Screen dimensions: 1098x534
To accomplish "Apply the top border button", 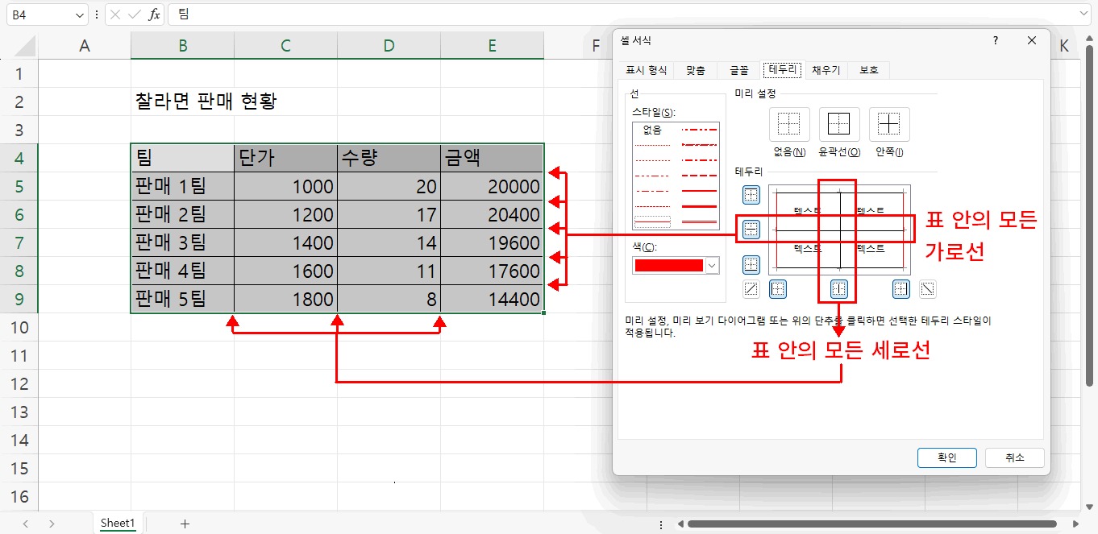I will click(751, 195).
